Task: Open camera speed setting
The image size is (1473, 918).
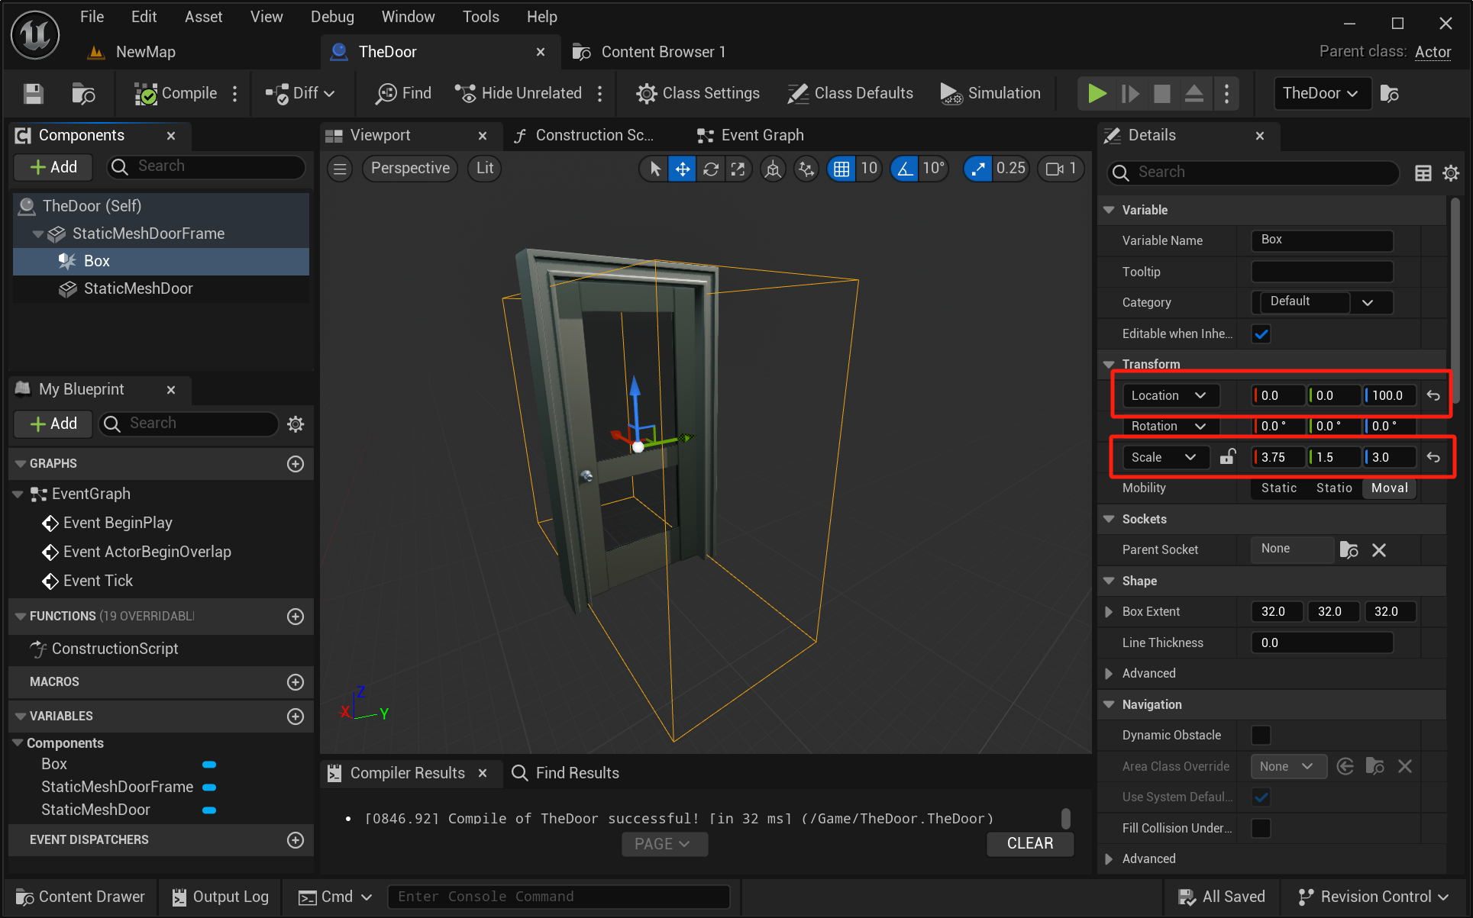Action: tap(1061, 169)
